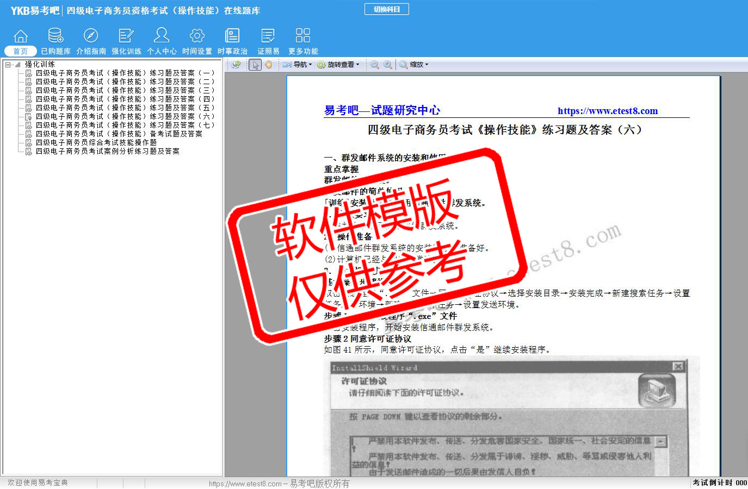
Task: Open 练习题及答案（六）in tree
Action: tap(125, 116)
